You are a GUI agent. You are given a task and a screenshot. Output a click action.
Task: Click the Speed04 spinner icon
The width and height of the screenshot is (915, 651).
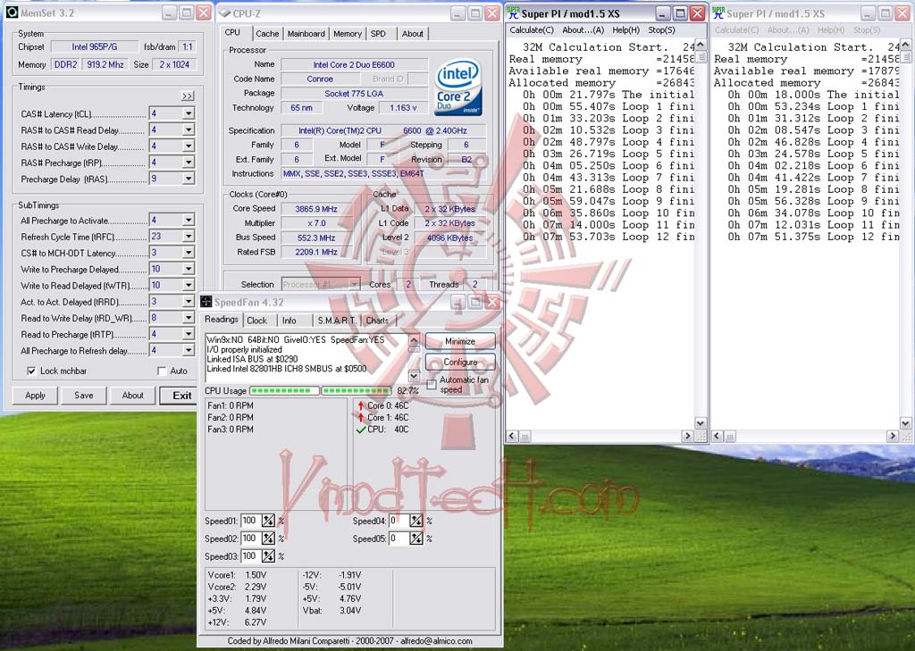click(416, 521)
